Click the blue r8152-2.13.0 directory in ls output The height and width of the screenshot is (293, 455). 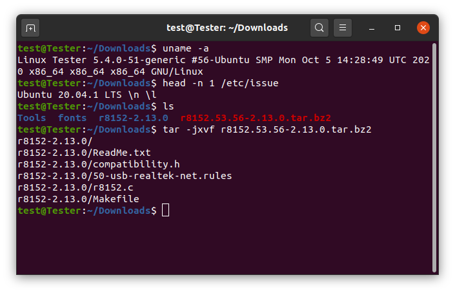click(134, 118)
